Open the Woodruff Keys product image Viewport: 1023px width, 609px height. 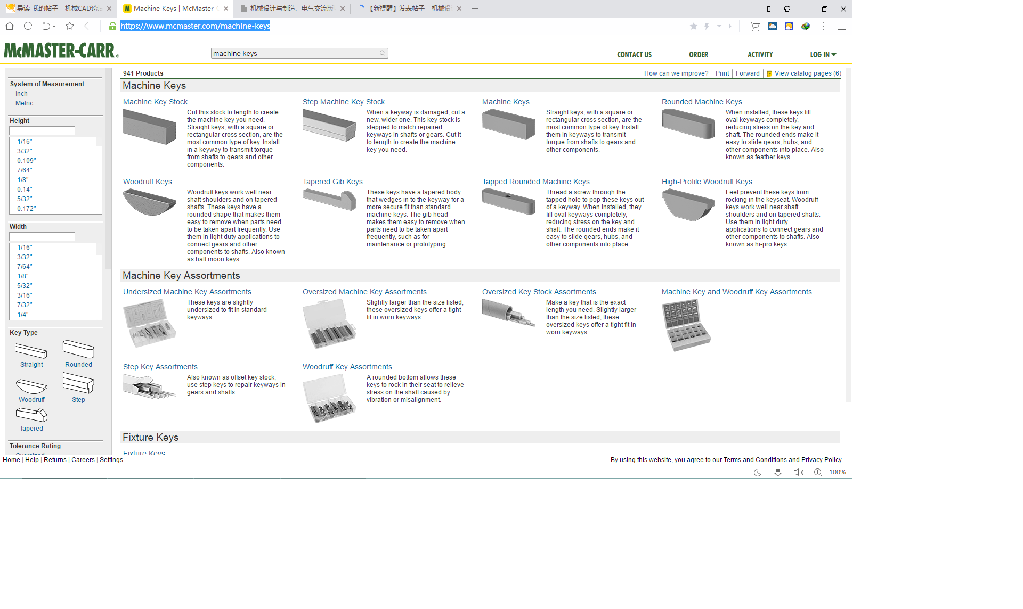pyautogui.click(x=150, y=202)
